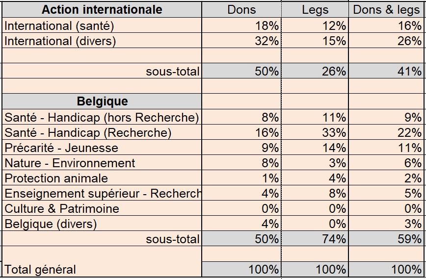Select the Précarité - Jeunesse label cell

102,148
